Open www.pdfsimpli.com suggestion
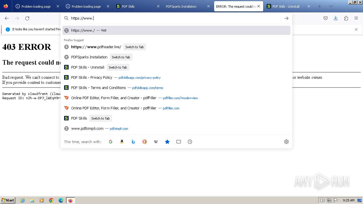The height and width of the screenshot is (204, 363). tap(176, 129)
